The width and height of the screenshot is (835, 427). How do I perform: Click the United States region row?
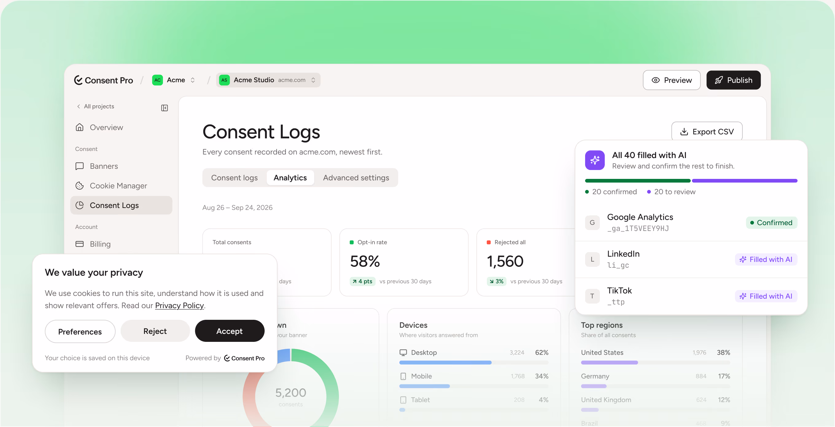[655, 357]
